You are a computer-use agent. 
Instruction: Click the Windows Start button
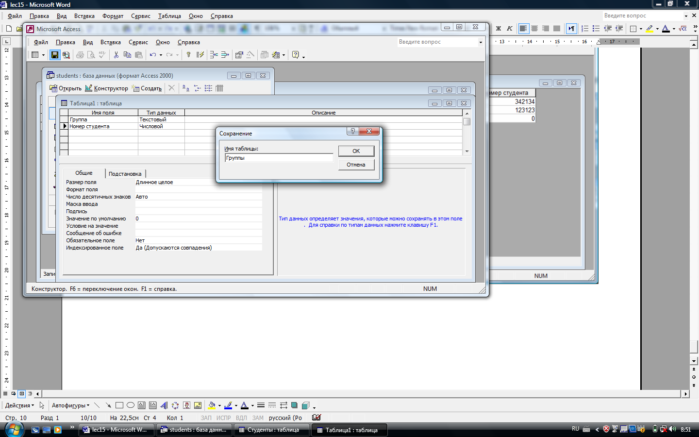click(x=14, y=429)
